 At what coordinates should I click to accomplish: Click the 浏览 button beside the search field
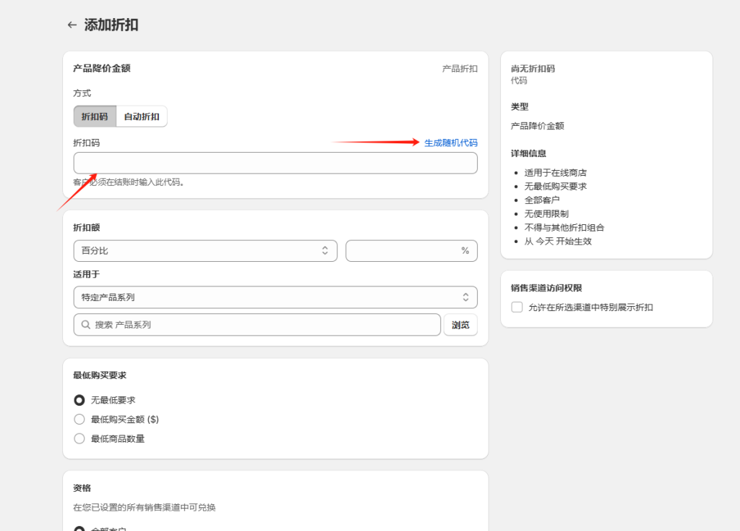[x=461, y=324]
